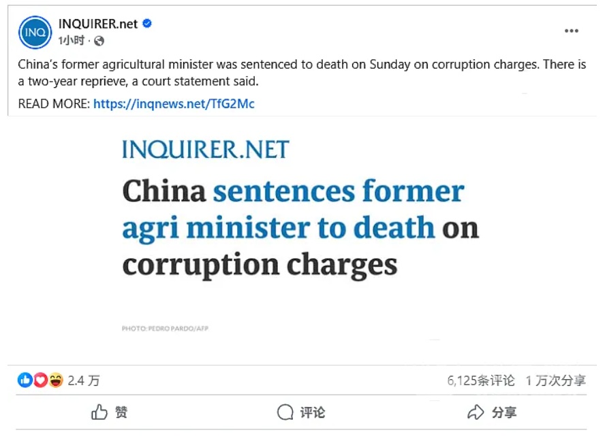Click the blue thumbs-up reaction icon
The height and width of the screenshot is (441, 605).
(x=25, y=380)
